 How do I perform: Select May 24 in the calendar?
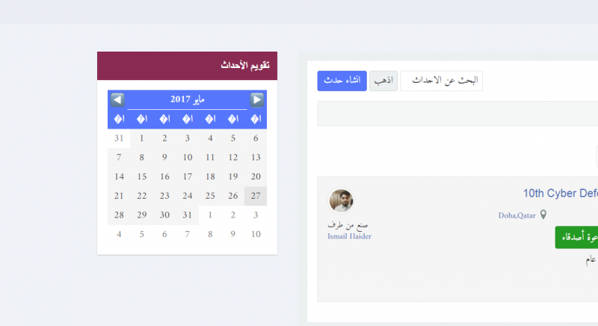188,196
